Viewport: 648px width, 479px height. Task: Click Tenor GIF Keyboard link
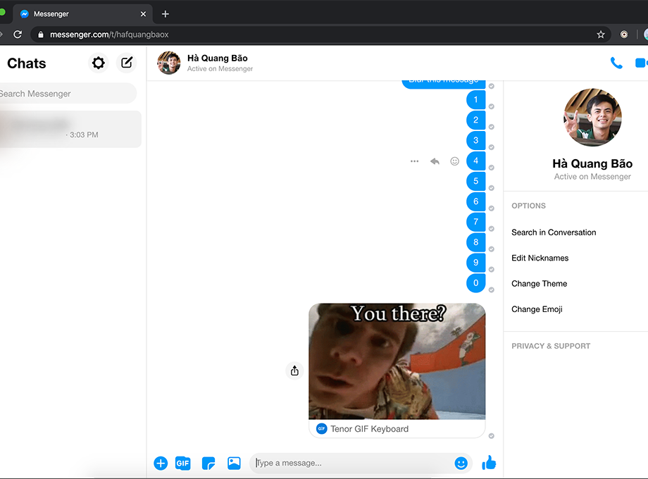pyautogui.click(x=370, y=429)
